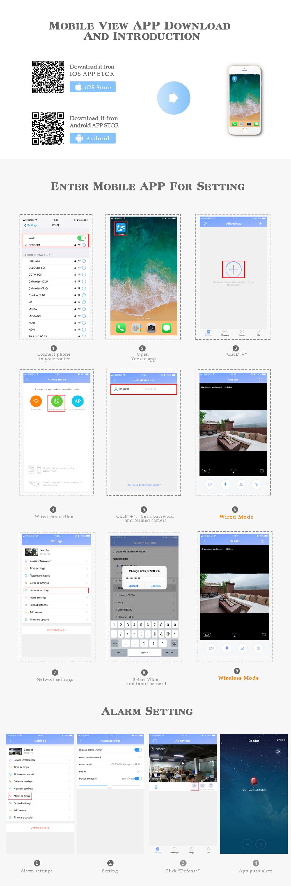The width and height of the screenshot is (291, 886).
Task: Disable the Motion detection switch
Action: [x=138, y=779]
